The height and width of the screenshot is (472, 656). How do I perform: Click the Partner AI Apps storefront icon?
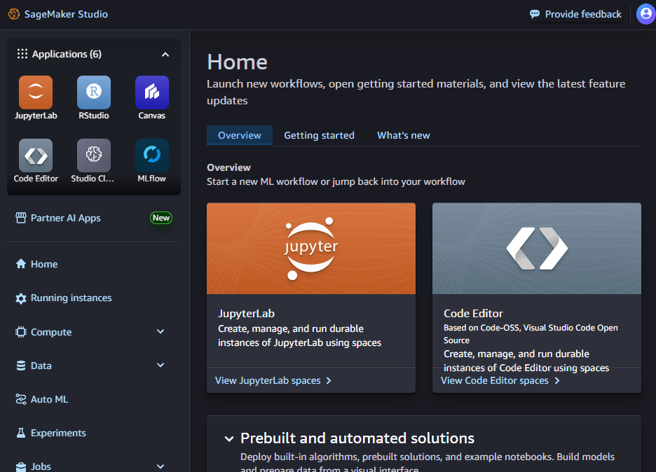pyautogui.click(x=21, y=218)
